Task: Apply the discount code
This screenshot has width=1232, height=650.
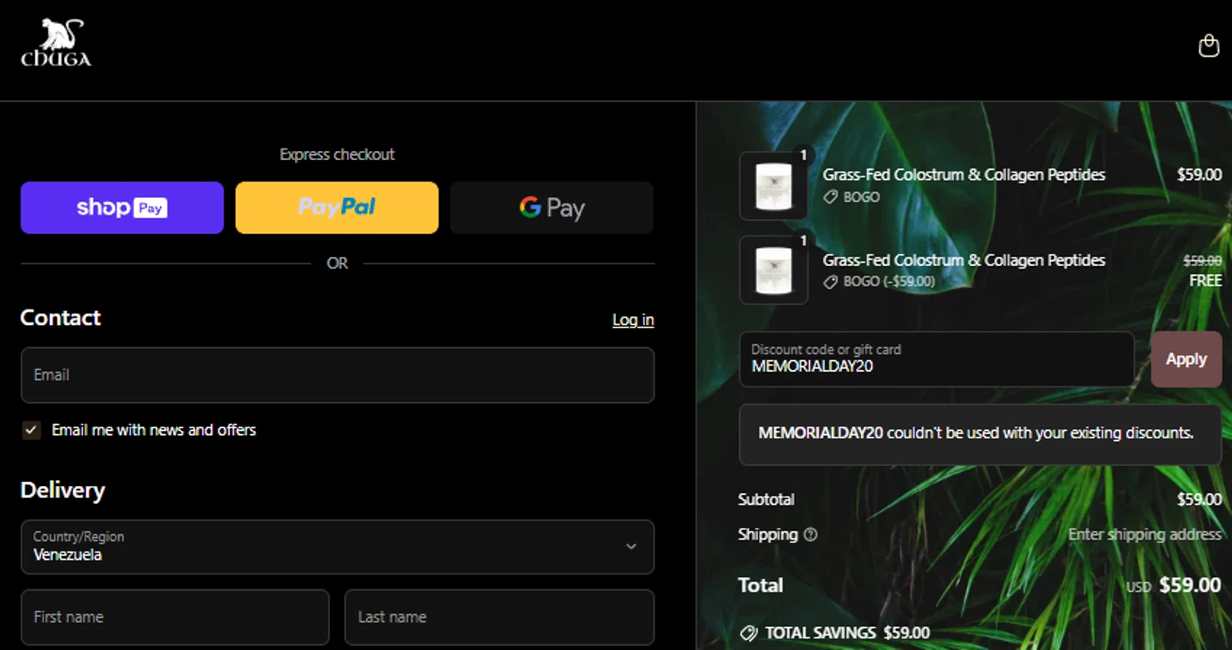Action: pos(1186,359)
